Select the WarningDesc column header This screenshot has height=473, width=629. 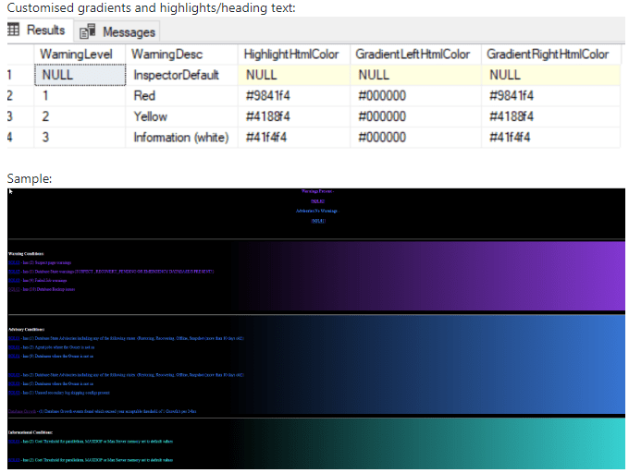[167, 55]
